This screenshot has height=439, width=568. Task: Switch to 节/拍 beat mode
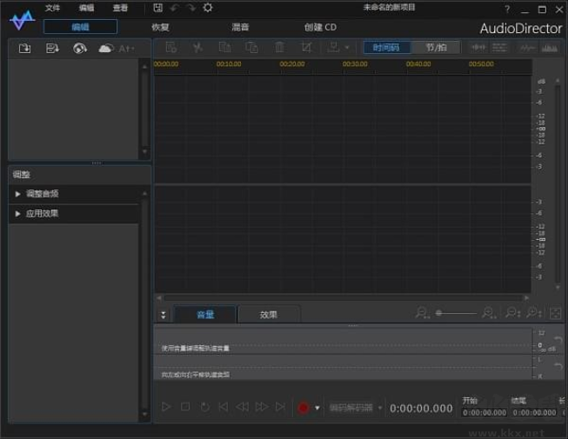click(436, 48)
